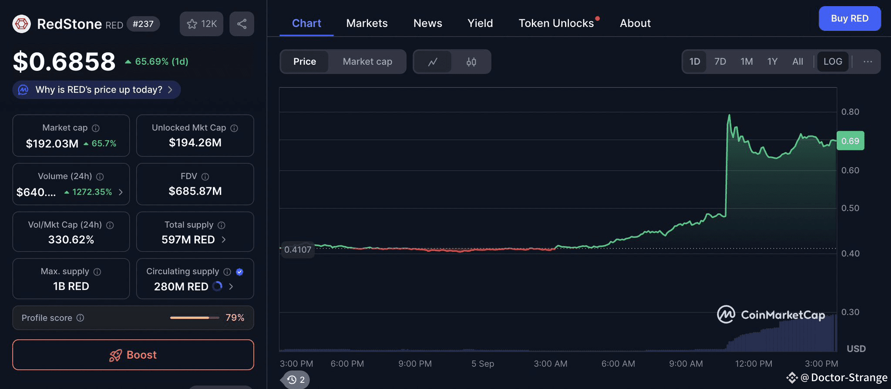Click the AI icon beside price question
Viewport: 891px width, 389px height.
[x=24, y=90]
